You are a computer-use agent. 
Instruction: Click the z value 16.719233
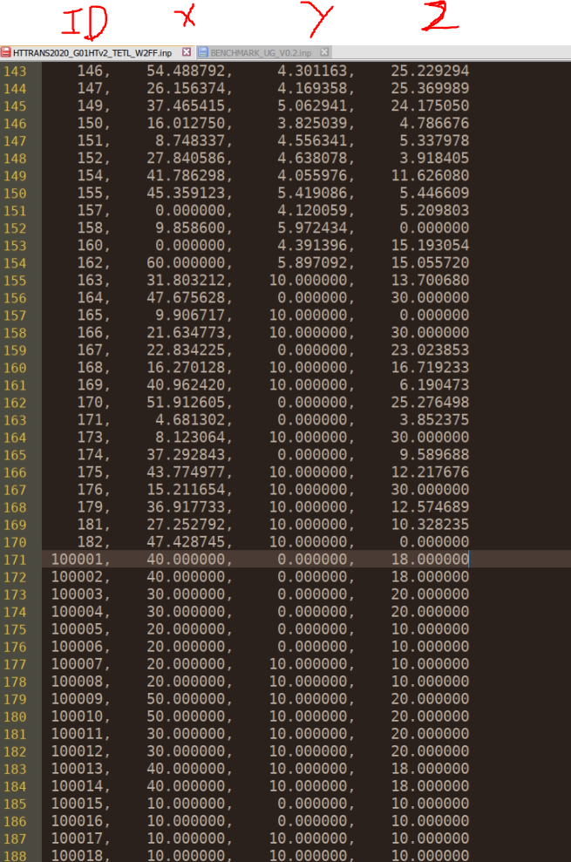(x=430, y=367)
